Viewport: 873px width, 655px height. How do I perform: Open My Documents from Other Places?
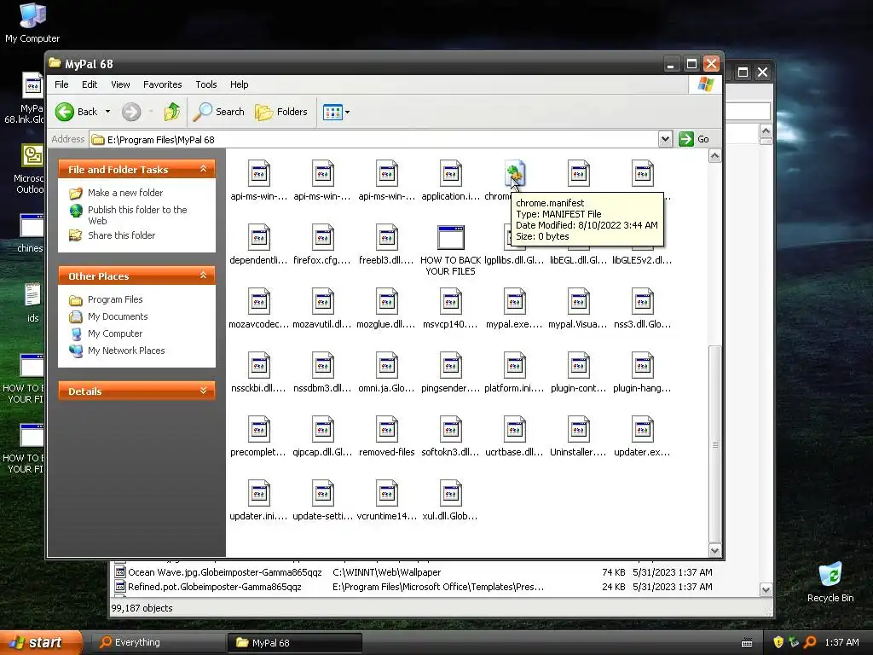[x=118, y=317]
